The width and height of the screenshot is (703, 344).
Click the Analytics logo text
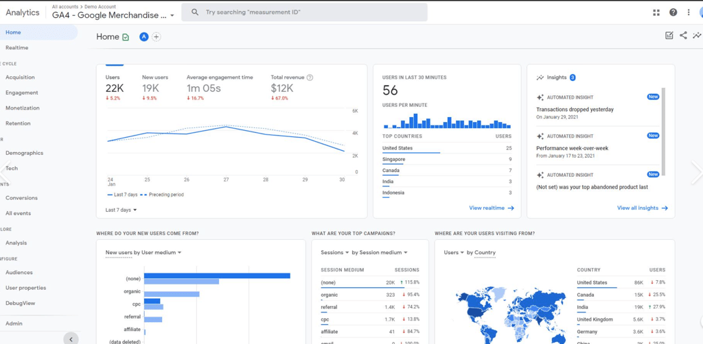pos(23,12)
